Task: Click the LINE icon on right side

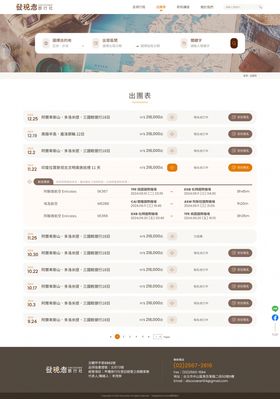Action: point(275,309)
